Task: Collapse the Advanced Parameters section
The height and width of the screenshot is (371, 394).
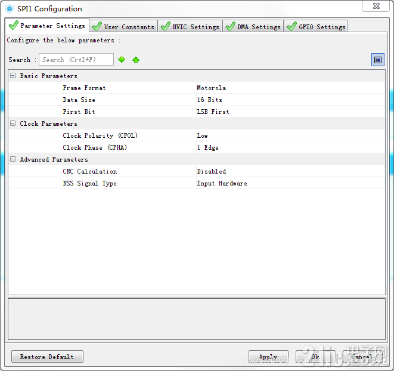Action: coord(13,159)
